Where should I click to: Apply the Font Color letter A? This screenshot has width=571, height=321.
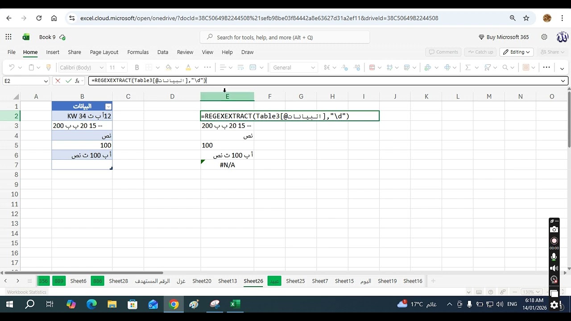point(188,67)
